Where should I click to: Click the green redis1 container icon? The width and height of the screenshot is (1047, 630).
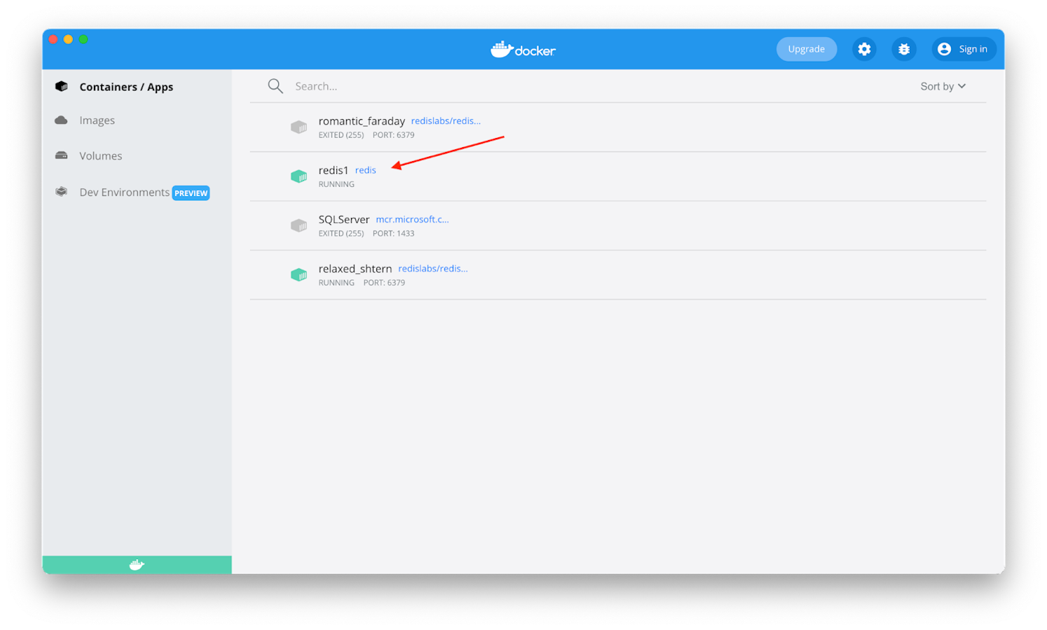299,177
